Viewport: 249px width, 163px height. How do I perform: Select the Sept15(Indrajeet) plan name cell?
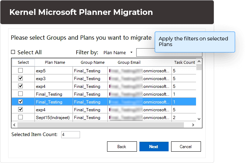click(x=54, y=117)
